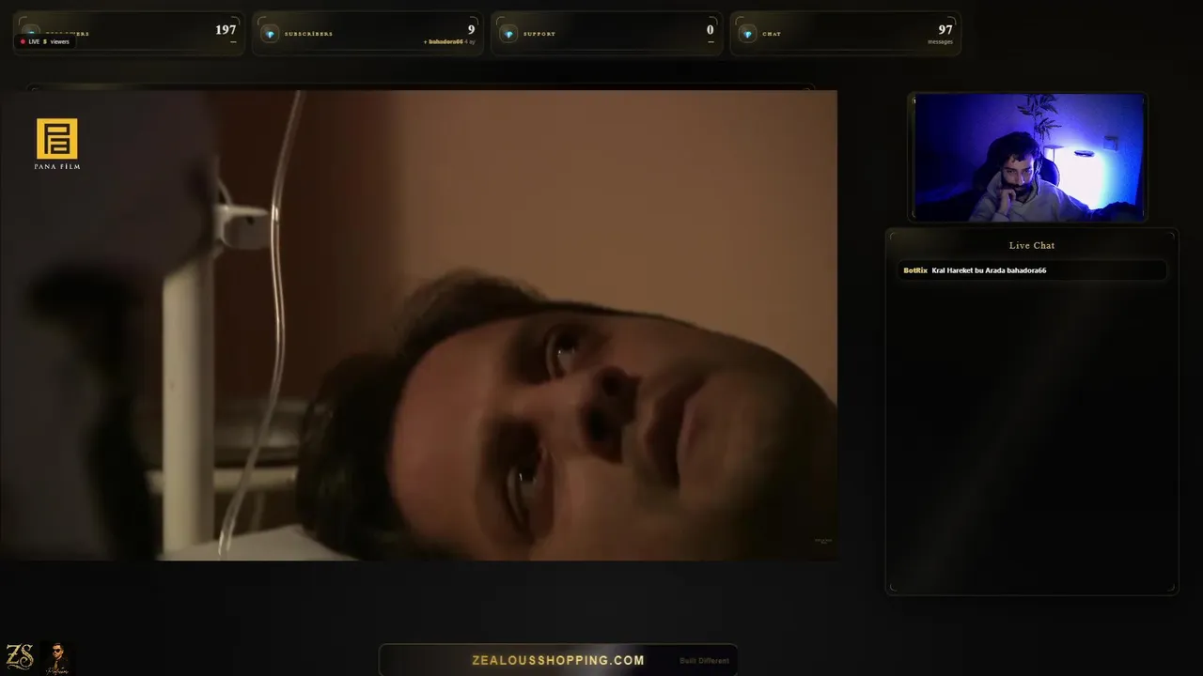Click the subscriber count 9
The height and width of the screenshot is (676, 1203).
[x=471, y=30]
